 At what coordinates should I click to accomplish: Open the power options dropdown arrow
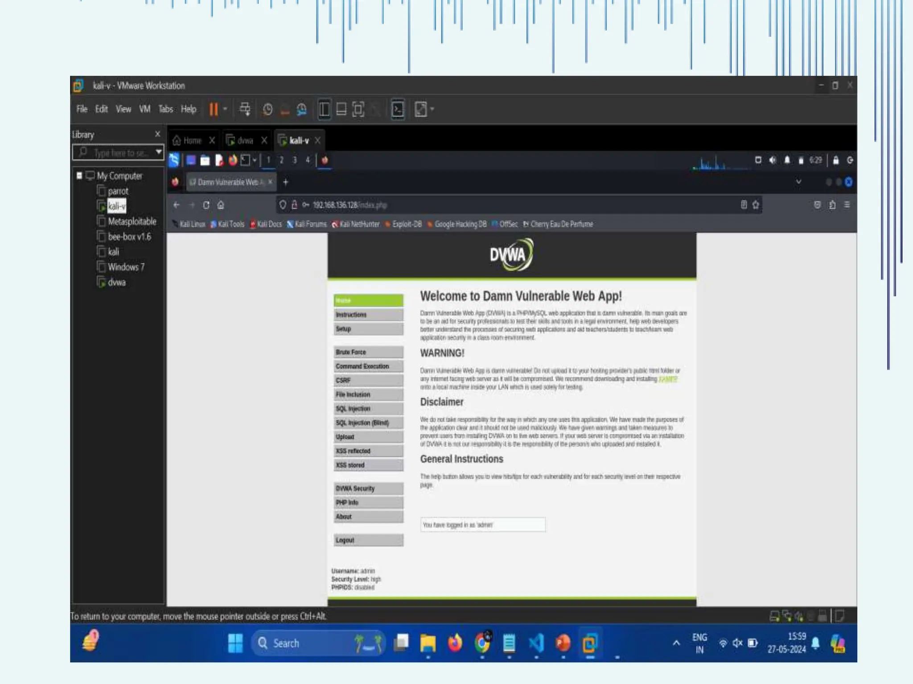[225, 109]
